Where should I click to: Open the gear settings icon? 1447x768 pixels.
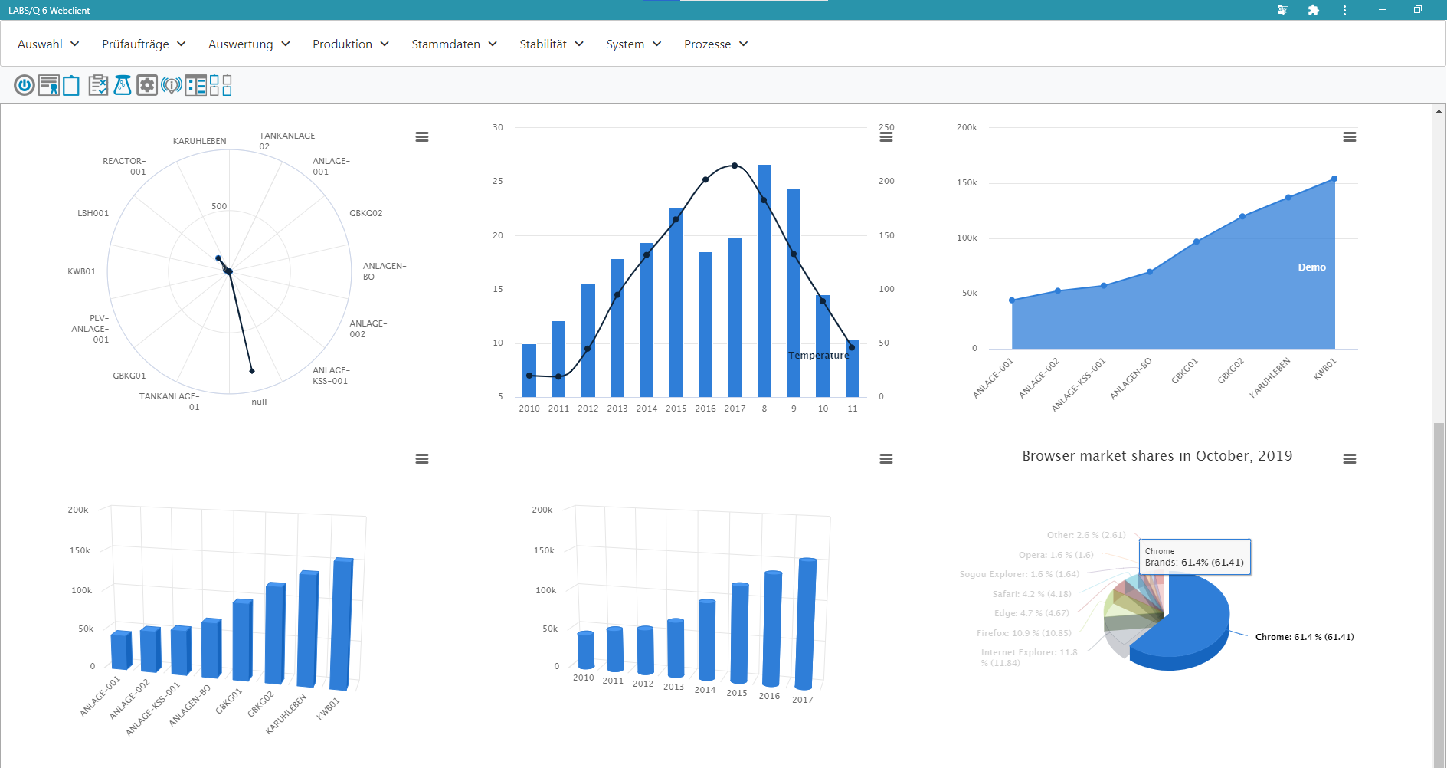(x=147, y=85)
